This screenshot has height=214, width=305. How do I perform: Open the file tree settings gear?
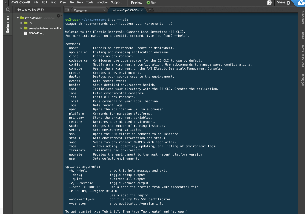point(59,16)
